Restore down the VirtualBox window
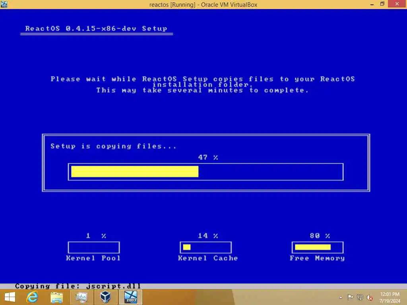 click(x=382, y=4)
